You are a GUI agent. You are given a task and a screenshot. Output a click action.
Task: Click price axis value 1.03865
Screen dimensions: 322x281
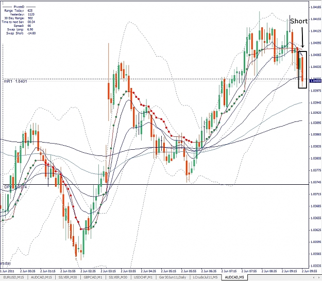(316, 134)
